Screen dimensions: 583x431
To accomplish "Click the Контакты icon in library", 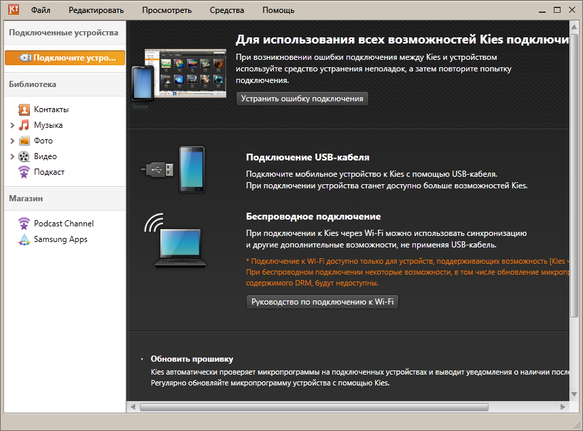I will click(24, 109).
